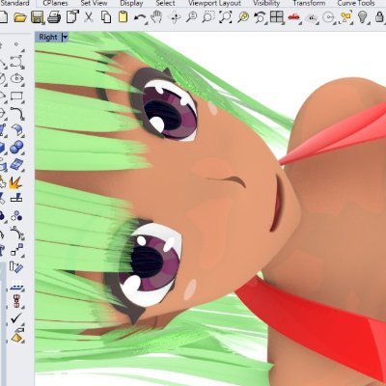The width and height of the screenshot is (386, 386).
Task: Select the Fillet curves tool
Action: pos(16,113)
